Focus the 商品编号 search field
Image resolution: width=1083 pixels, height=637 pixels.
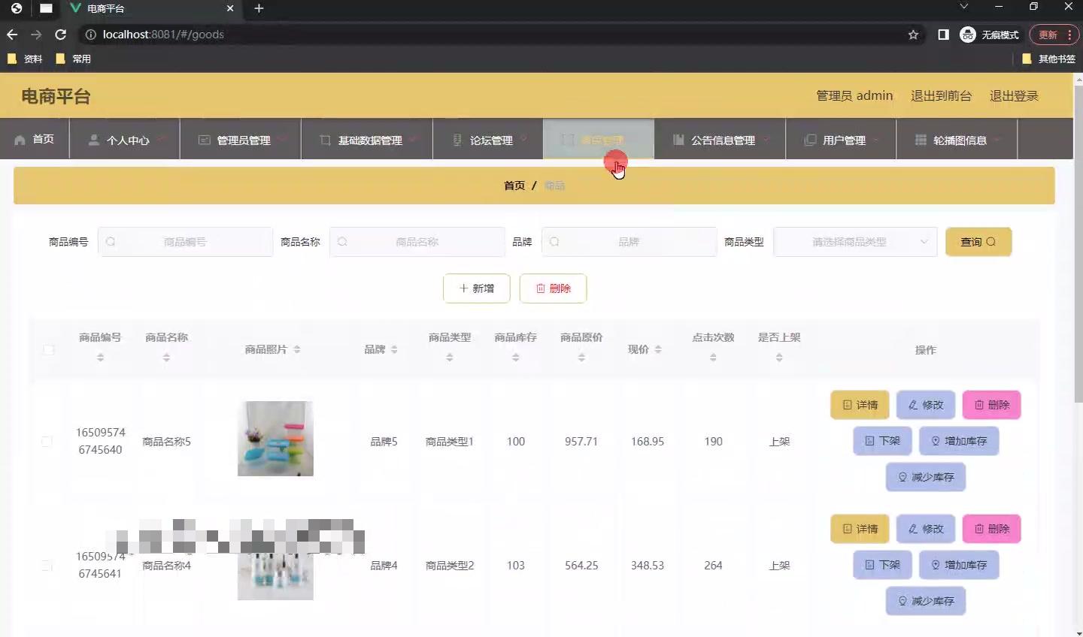click(185, 242)
